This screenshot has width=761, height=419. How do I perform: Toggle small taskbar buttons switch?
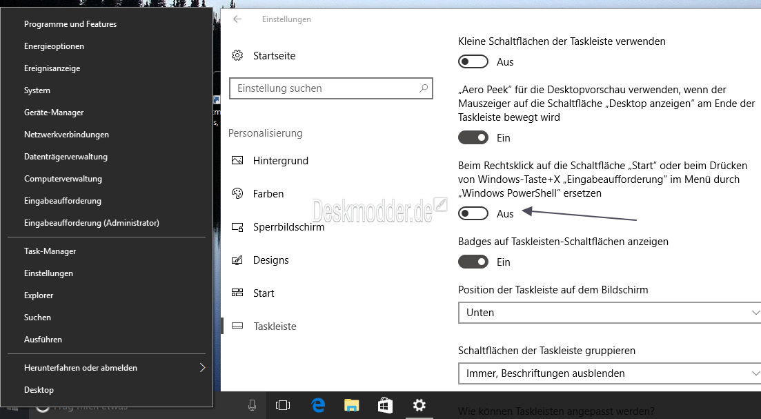pyautogui.click(x=473, y=62)
